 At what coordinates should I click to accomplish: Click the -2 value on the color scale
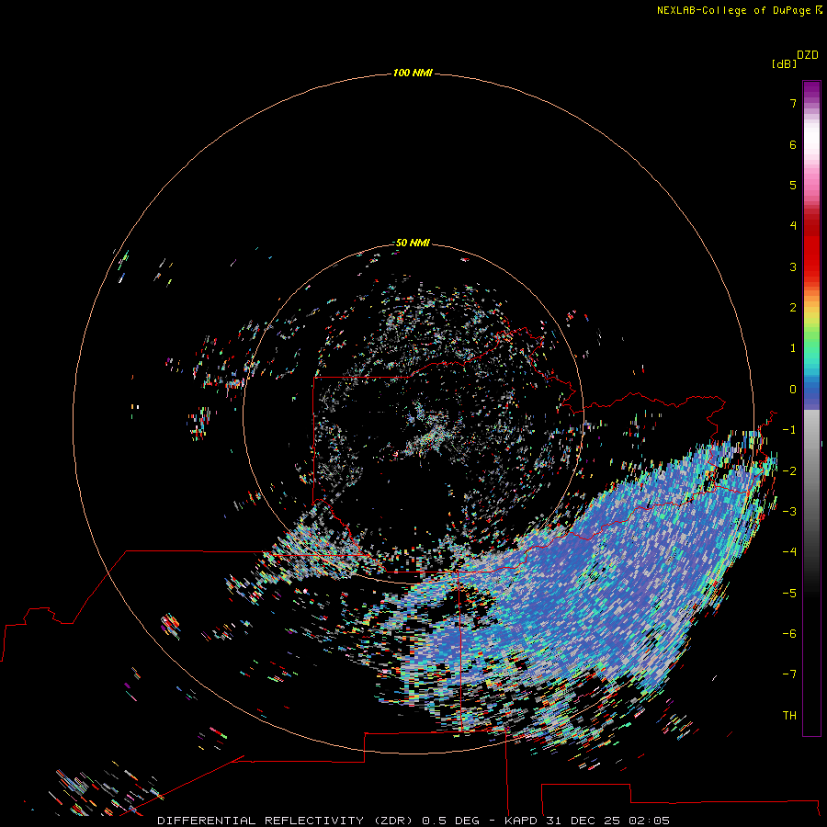point(789,471)
